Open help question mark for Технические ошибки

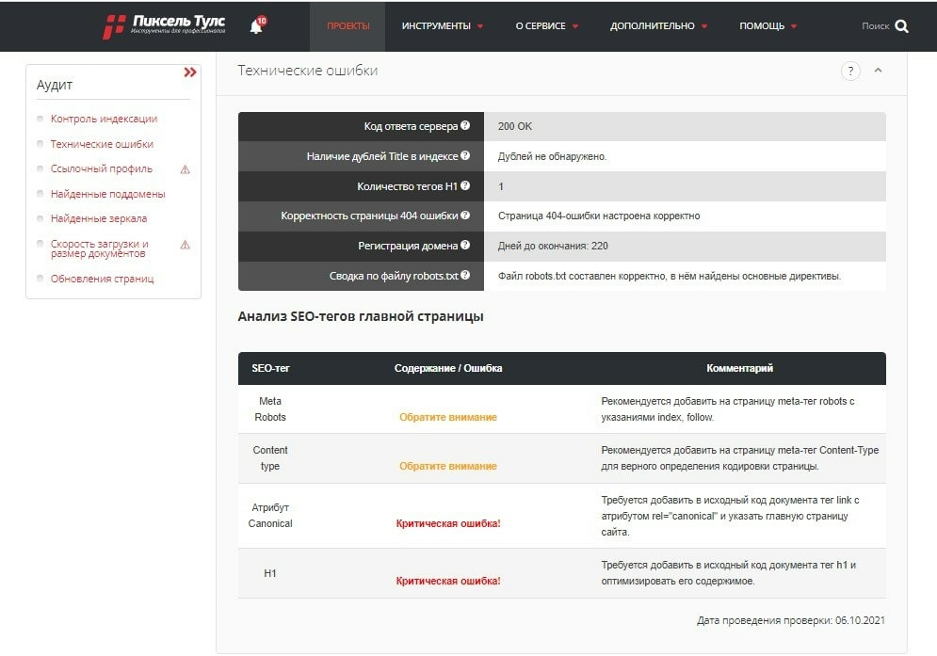(850, 72)
